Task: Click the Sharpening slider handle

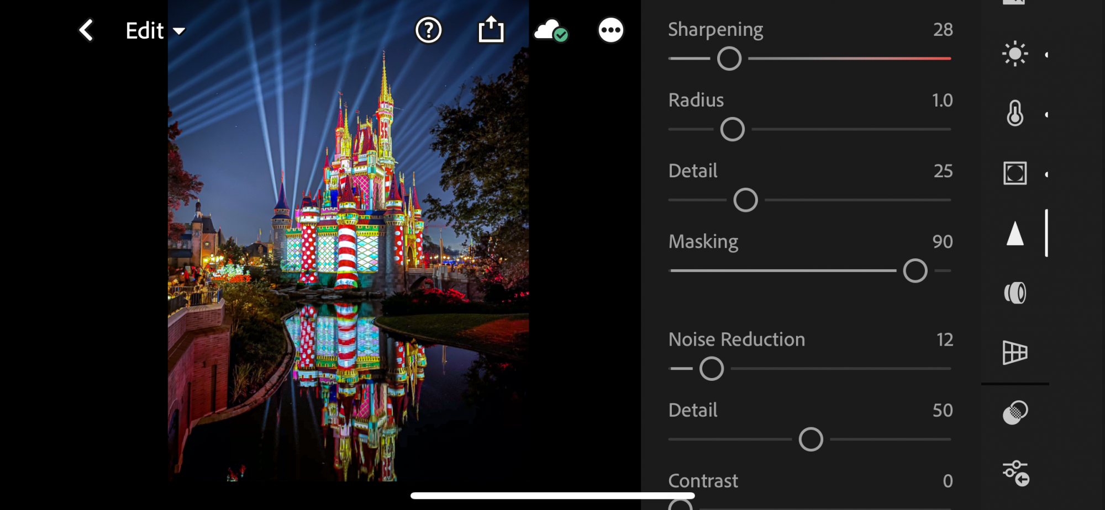Action: click(729, 59)
